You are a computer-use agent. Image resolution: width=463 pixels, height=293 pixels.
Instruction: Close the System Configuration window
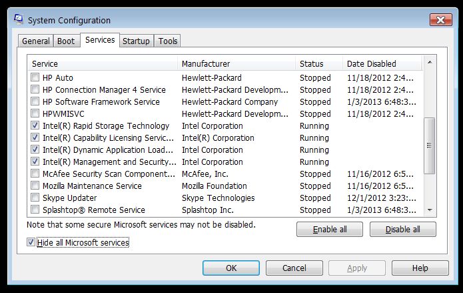point(440,20)
